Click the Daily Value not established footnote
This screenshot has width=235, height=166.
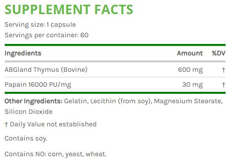pyautogui.click(x=53, y=124)
